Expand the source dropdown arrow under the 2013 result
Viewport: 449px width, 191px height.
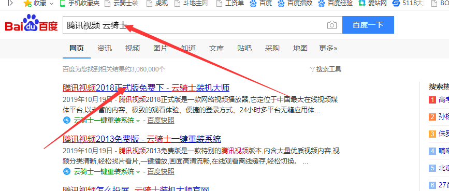coord(138,172)
